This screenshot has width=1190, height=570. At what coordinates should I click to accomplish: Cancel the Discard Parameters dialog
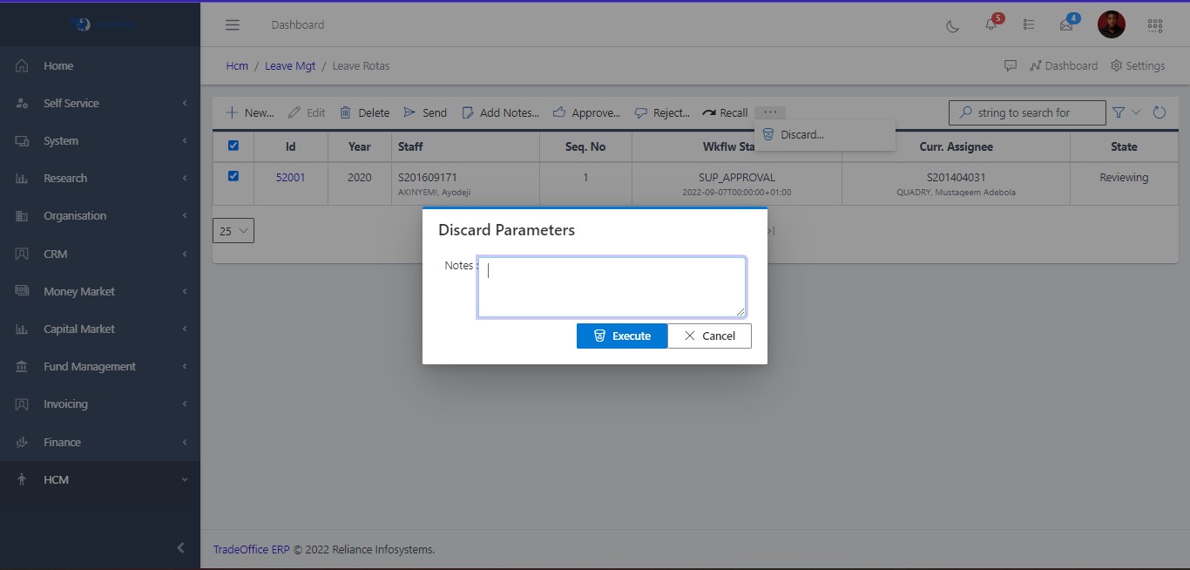coord(709,336)
